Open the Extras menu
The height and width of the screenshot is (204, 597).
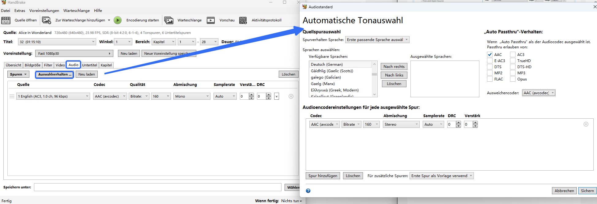pos(20,11)
